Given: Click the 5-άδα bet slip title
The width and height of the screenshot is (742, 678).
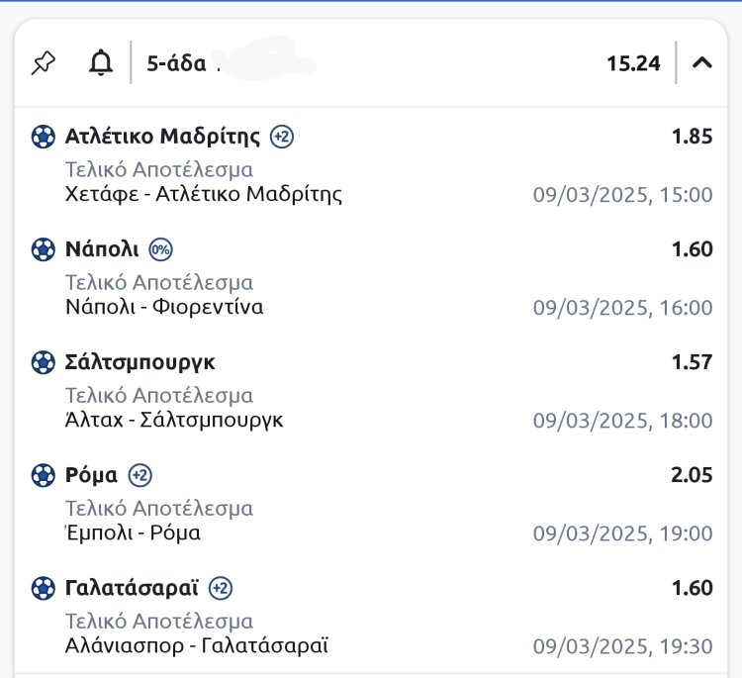Looking at the screenshot, I should point(176,64).
